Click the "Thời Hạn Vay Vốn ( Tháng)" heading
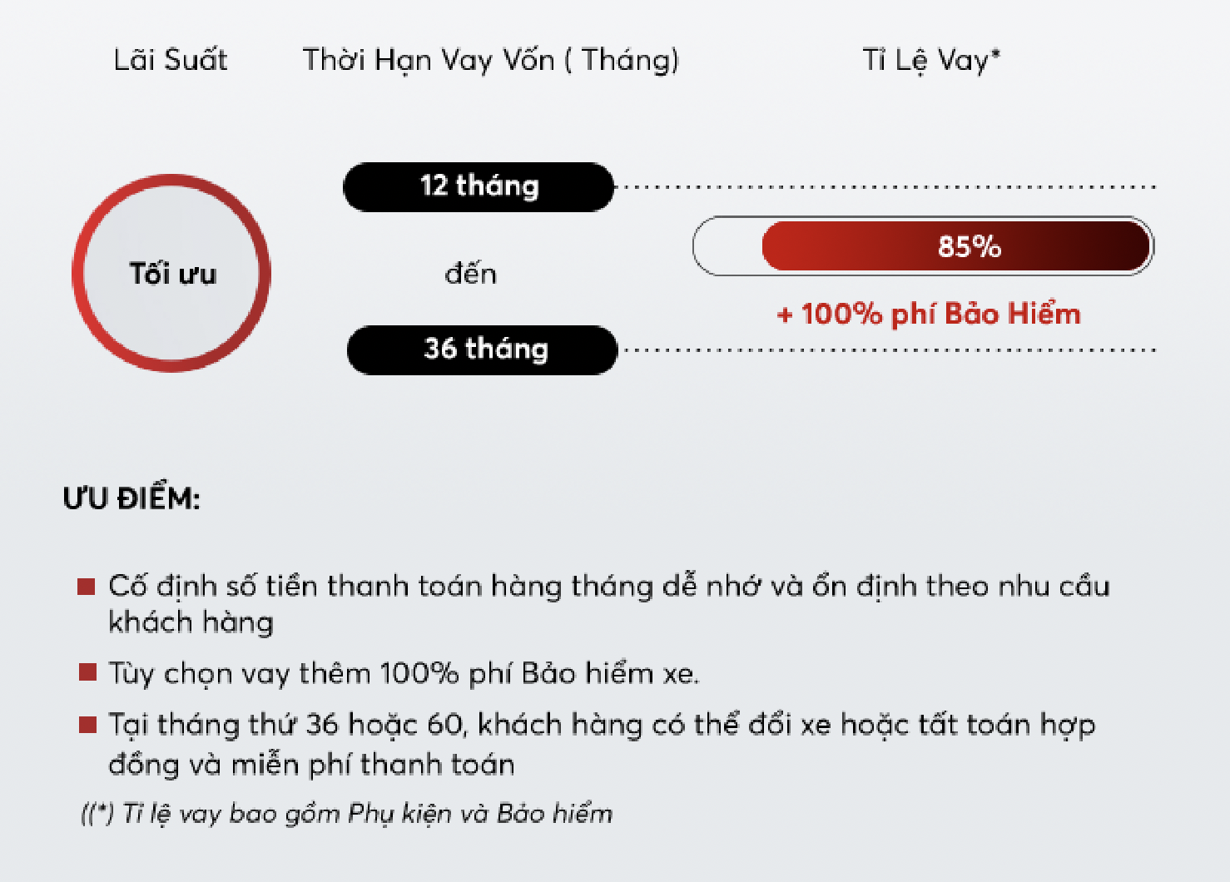The height and width of the screenshot is (882, 1230). [491, 60]
